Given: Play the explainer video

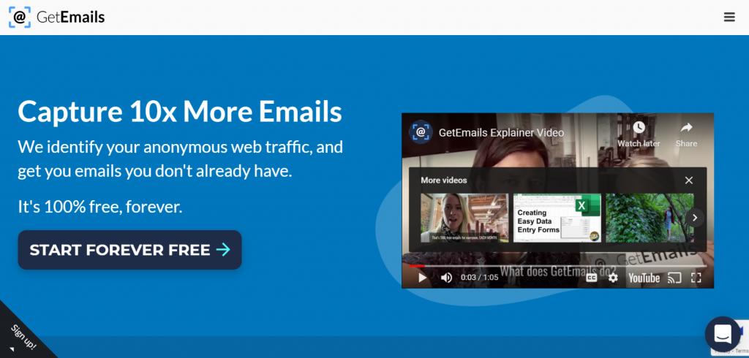Looking at the screenshot, I should tap(422, 278).
